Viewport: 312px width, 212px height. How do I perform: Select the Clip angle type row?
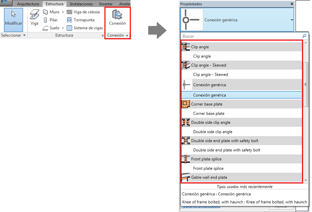click(x=242, y=56)
